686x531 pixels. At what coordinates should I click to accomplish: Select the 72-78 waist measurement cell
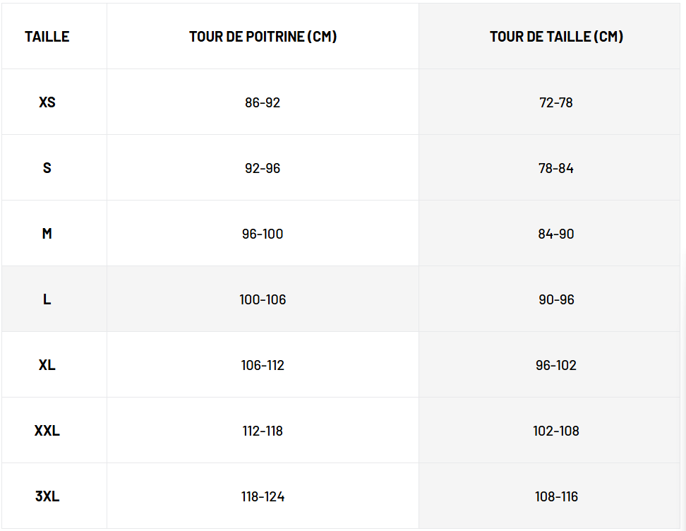556,102
